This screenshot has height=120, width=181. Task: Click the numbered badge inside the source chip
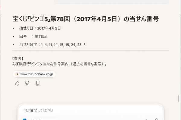point(17,74)
